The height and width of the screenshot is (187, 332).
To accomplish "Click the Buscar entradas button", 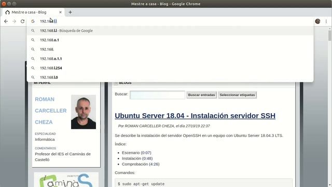I will (201, 95).
